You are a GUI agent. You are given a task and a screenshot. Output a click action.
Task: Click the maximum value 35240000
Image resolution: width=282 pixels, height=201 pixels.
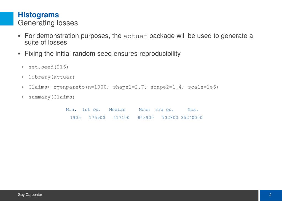tap(192, 118)
